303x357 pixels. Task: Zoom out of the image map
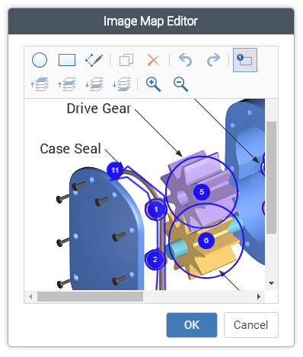coord(180,84)
